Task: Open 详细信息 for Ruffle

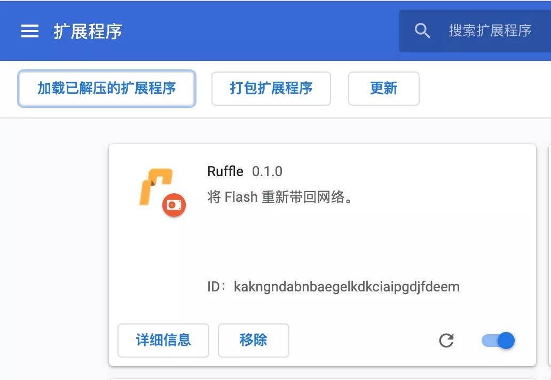Action: point(163,341)
